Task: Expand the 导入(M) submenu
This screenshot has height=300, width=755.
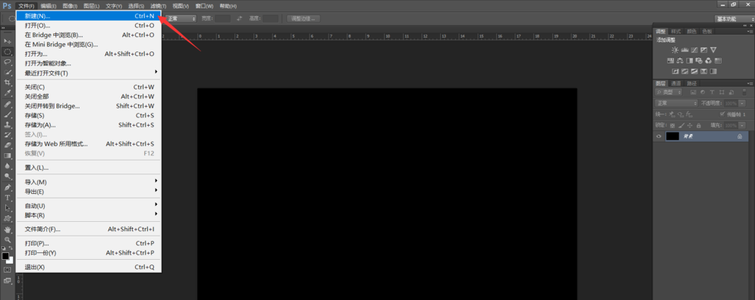Action: (89, 182)
